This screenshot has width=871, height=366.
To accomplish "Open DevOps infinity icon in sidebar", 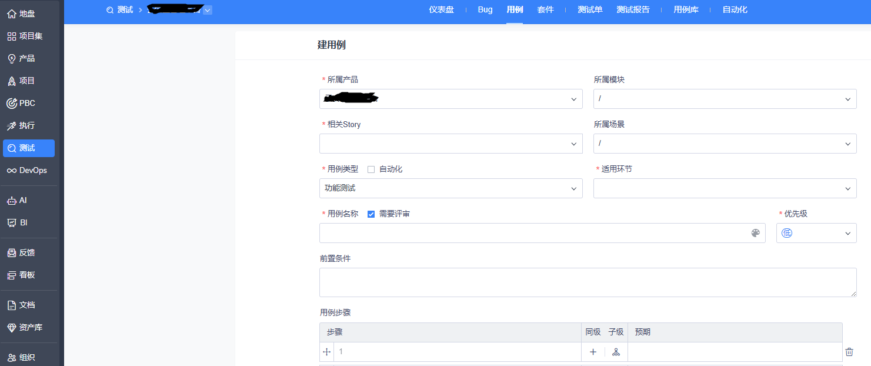I will coord(12,170).
